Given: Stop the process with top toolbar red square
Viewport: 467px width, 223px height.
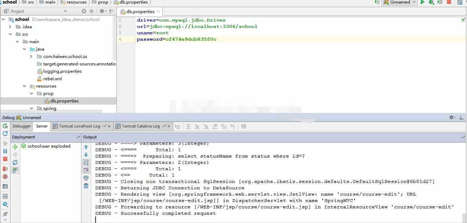Looking at the screenshot, I should pyautogui.click(x=449, y=2).
